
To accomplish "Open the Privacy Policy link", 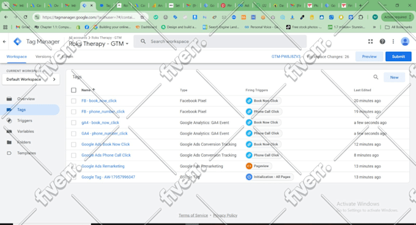I will tap(225, 215).
